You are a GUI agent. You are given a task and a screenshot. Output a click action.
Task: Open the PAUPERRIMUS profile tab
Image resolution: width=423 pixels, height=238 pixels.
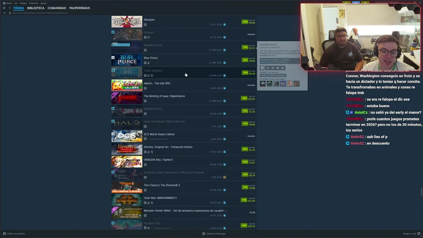click(79, 8)
